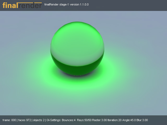Click the "Bounces:4" value

tap(69, 120)
